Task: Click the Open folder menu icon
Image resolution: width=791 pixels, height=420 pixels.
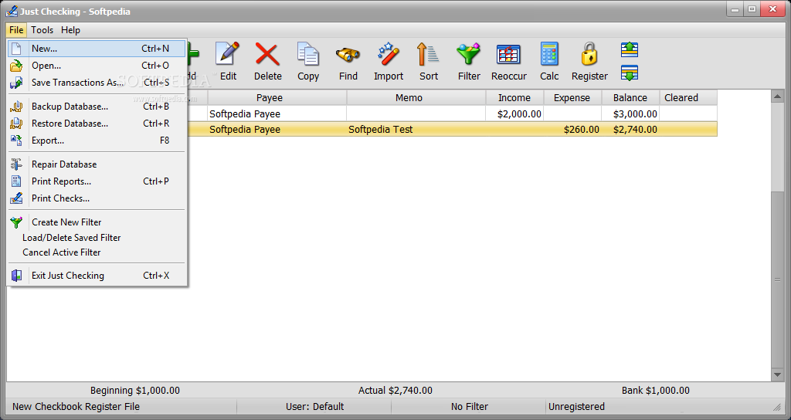Action: pyautogui.click(x=17, y=66)
